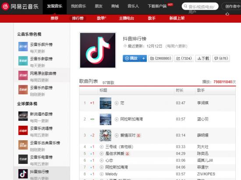Click the 云音乐新歌榜 text link

pyautogui.click(x=41, y=59)
